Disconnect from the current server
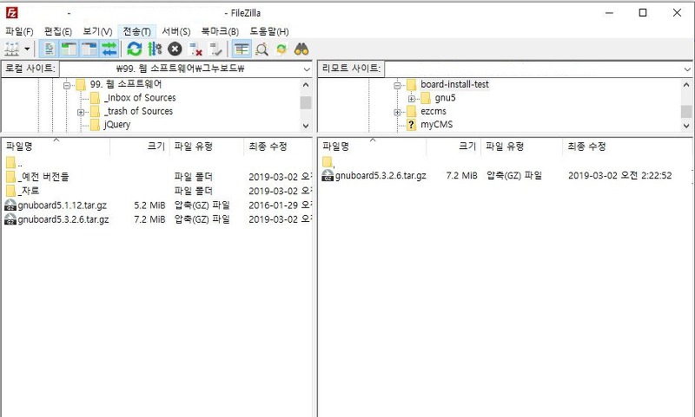This screenshot has height=417, width=695. [195, 49]
